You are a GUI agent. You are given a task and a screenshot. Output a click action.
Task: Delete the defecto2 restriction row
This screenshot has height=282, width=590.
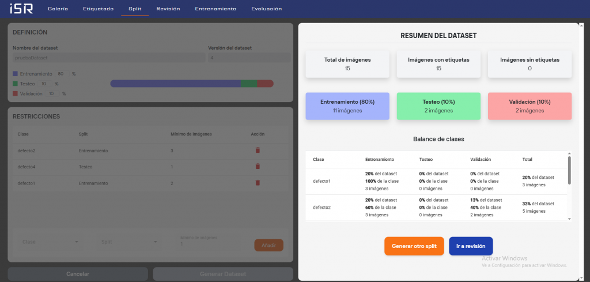click(258, 151)
